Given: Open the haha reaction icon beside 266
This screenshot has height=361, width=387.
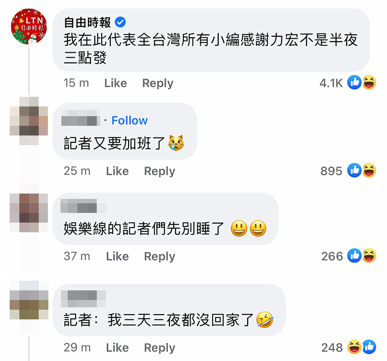Looking at the screenshot, I should (x=369, y=256).
